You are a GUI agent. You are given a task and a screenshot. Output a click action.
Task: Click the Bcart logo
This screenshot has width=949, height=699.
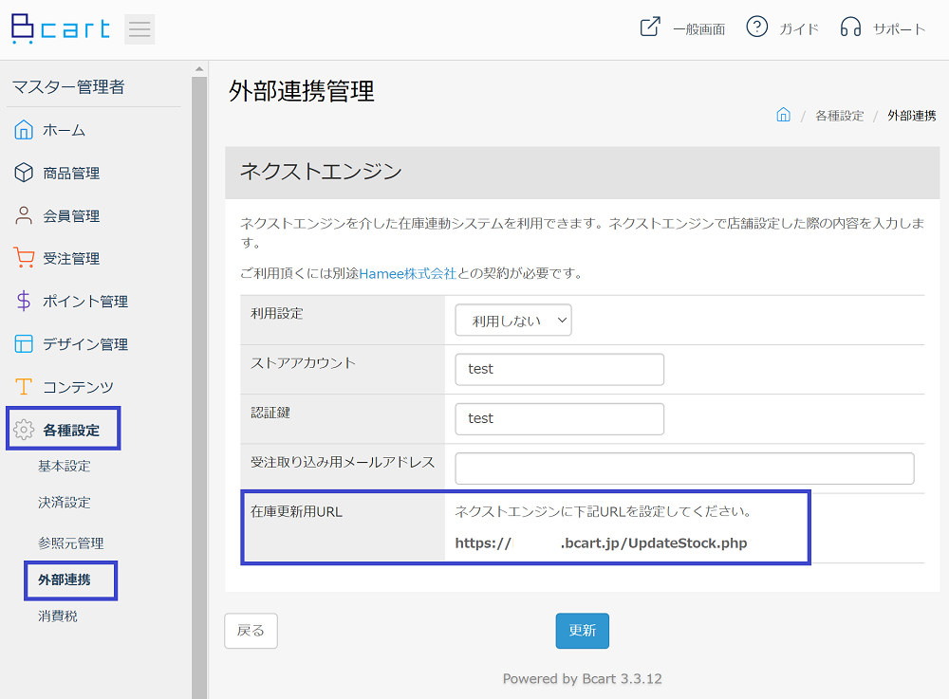[x=61, y=28]
